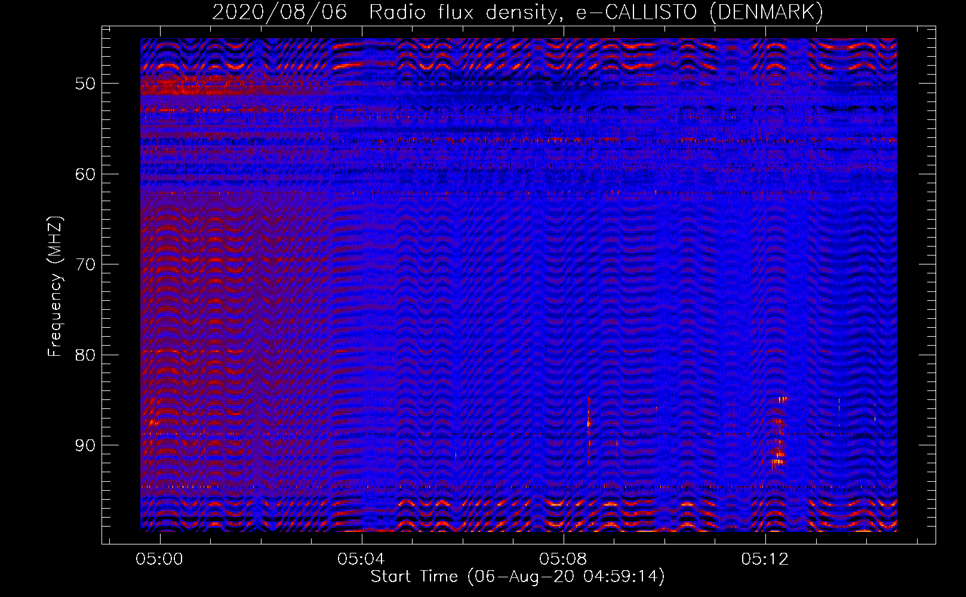Click the 05:12 time axis label
This screenshot has width=966, height=597.
[765, 559]
